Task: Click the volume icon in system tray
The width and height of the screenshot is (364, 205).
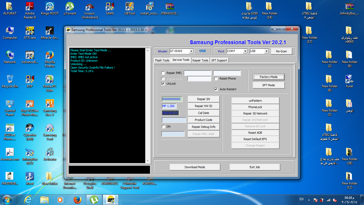Action: [x=335, y=199]
